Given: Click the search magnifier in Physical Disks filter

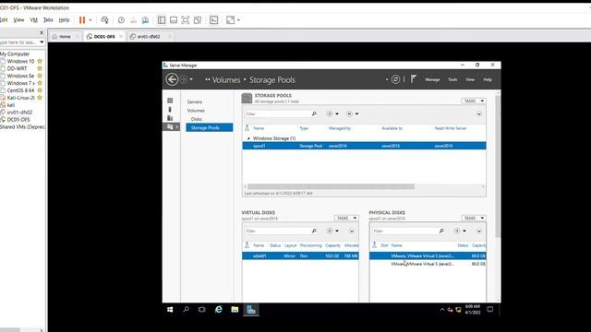Looking at the screenshot, I should pyautogui.click(x=441, y=231).
